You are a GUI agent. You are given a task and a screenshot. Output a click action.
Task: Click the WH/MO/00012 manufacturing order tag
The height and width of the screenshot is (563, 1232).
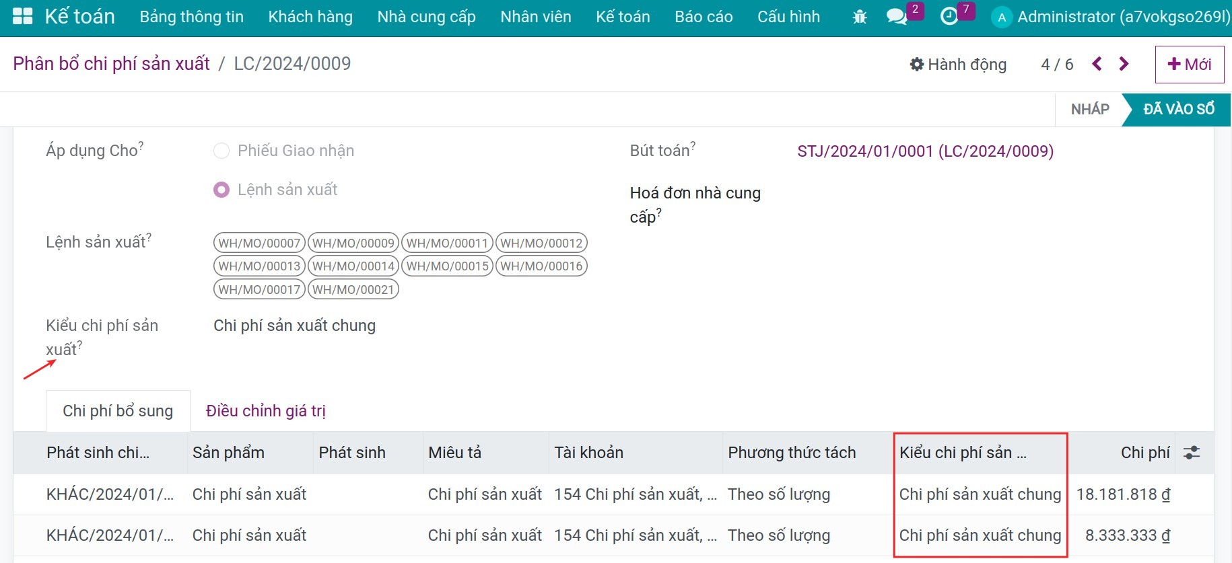[x=541, y=243]
